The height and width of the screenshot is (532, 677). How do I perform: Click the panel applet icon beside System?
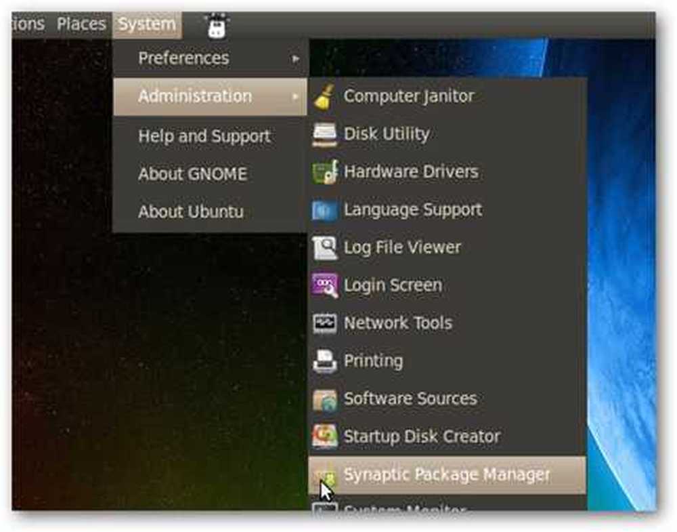tap(217, 26)
